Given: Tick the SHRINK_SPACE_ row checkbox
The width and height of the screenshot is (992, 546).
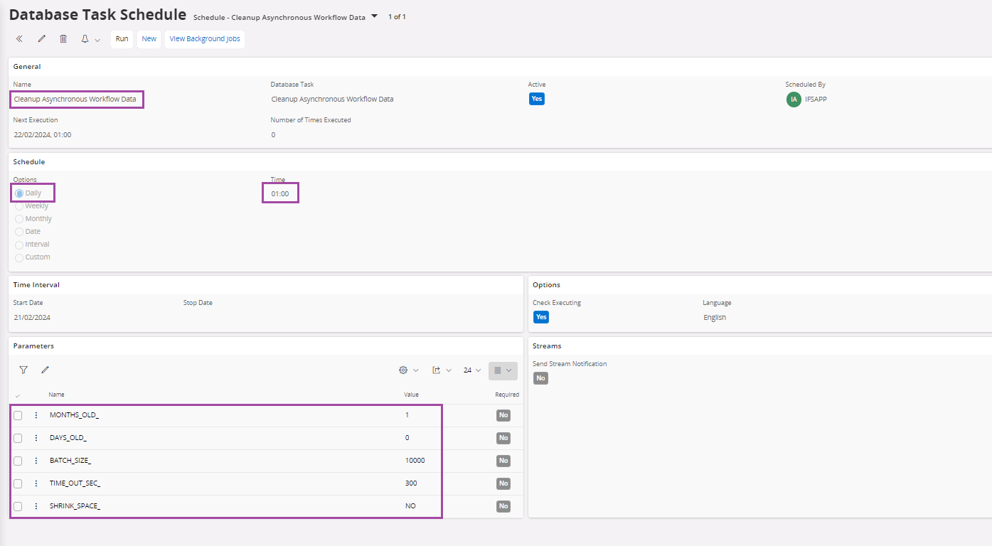Looking at the screenshot, I should 18,506.
